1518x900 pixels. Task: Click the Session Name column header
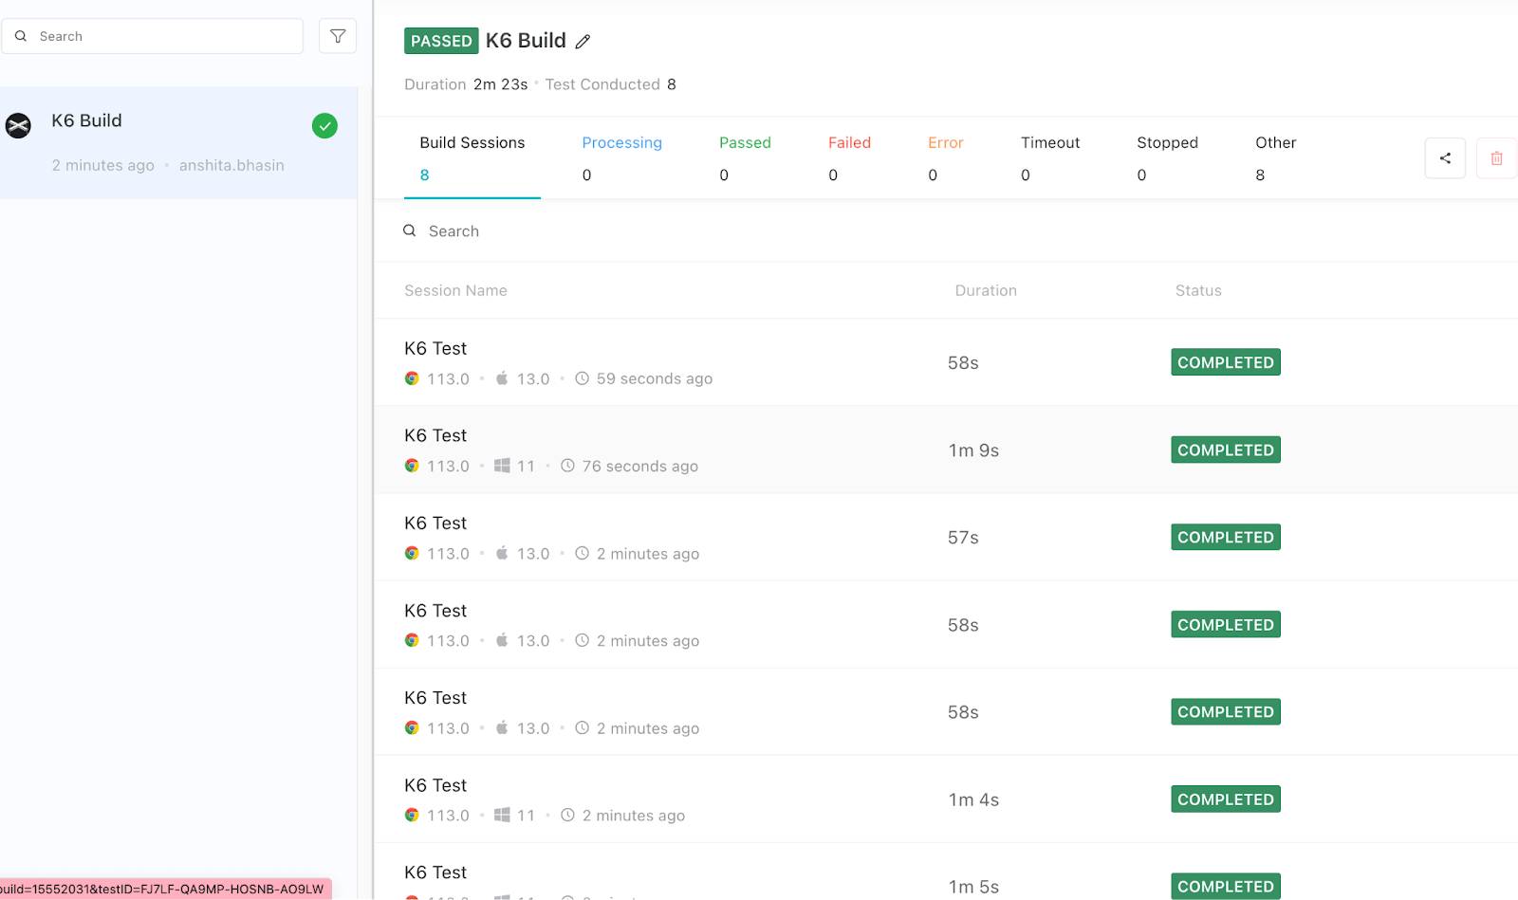(455, 290)
